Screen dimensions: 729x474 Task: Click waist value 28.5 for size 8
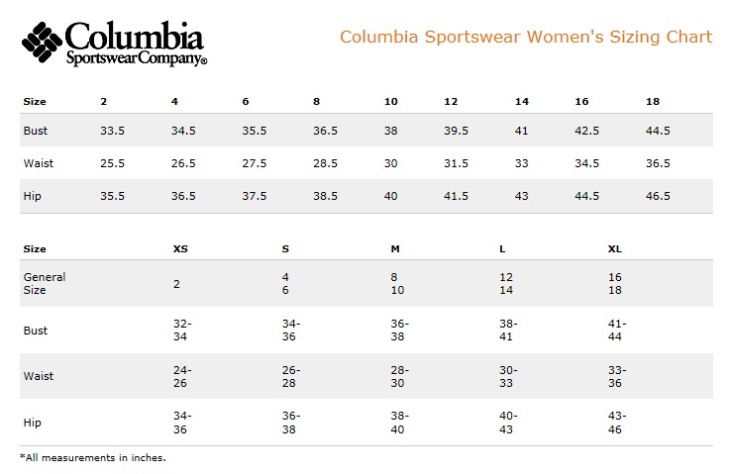(x=325, y=163)
